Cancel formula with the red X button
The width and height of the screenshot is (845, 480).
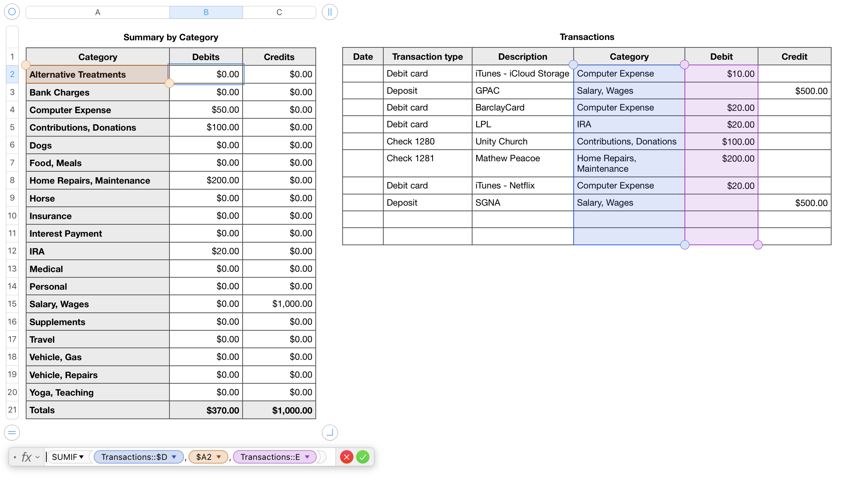click(x=346, y=457)
